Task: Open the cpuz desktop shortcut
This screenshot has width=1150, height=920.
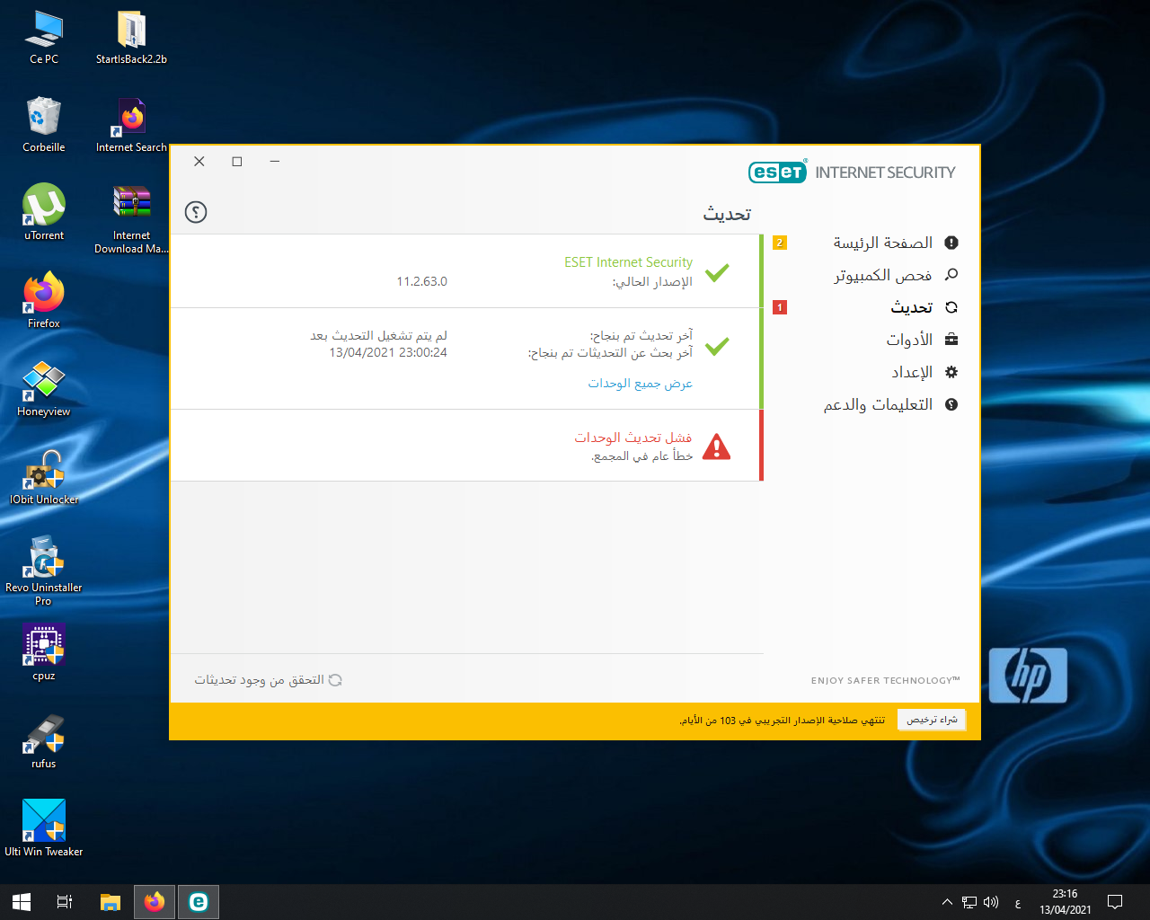Action: click(x=44, y=652)
